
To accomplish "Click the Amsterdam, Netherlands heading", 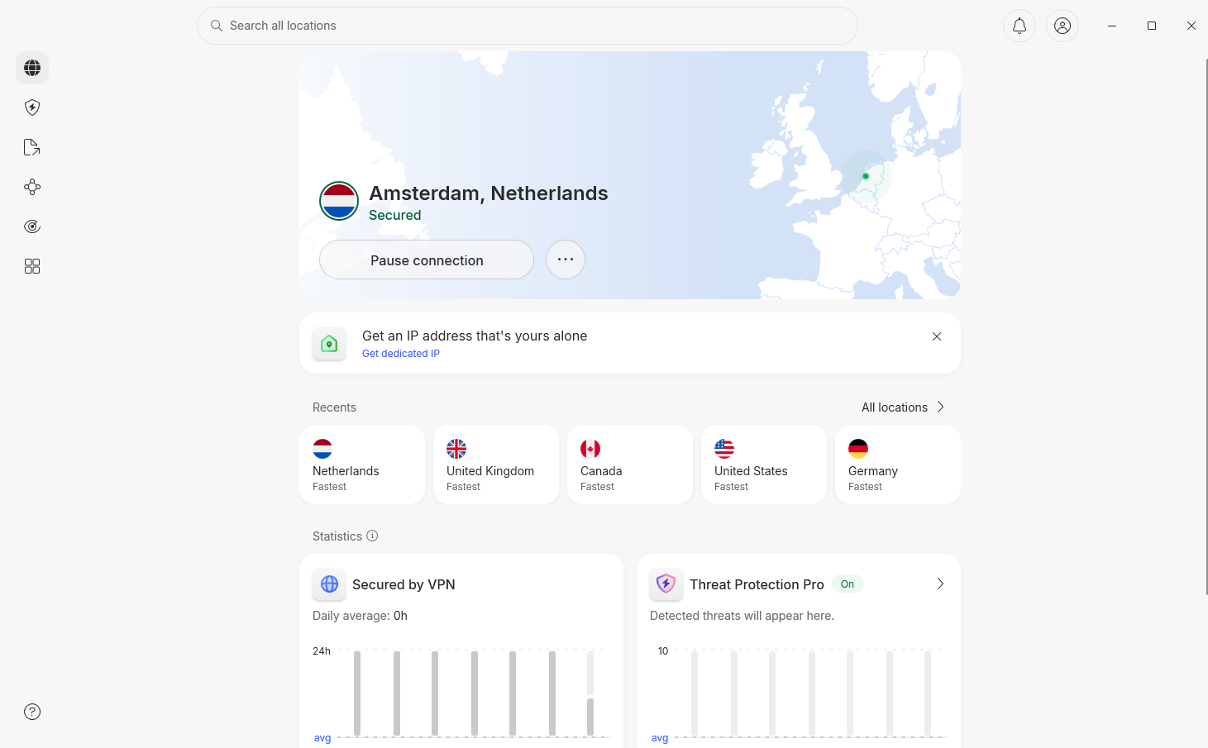I will point(489,193).
